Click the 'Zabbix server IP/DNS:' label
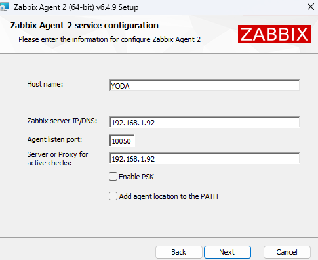The image size is (318, 260). tap(62, 121)
